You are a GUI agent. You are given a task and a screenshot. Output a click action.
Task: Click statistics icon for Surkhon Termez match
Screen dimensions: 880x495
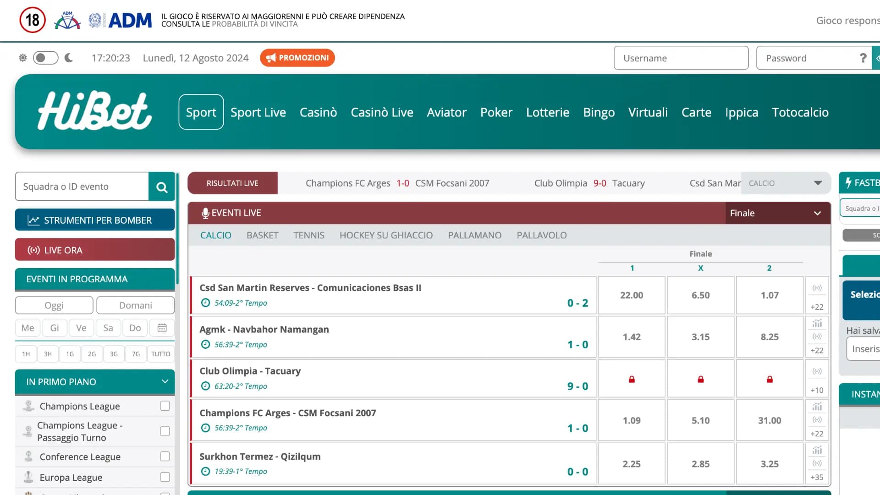817,450
